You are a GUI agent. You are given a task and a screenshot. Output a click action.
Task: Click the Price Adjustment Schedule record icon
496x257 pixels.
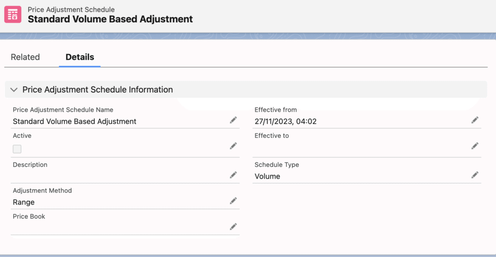tap(13, 14)
